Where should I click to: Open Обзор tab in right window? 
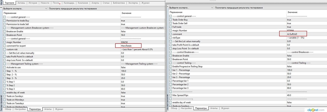(174, 108)
